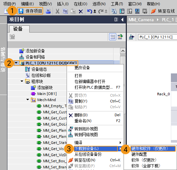Click the cut scissors toolbar icon

pos(57,11)
